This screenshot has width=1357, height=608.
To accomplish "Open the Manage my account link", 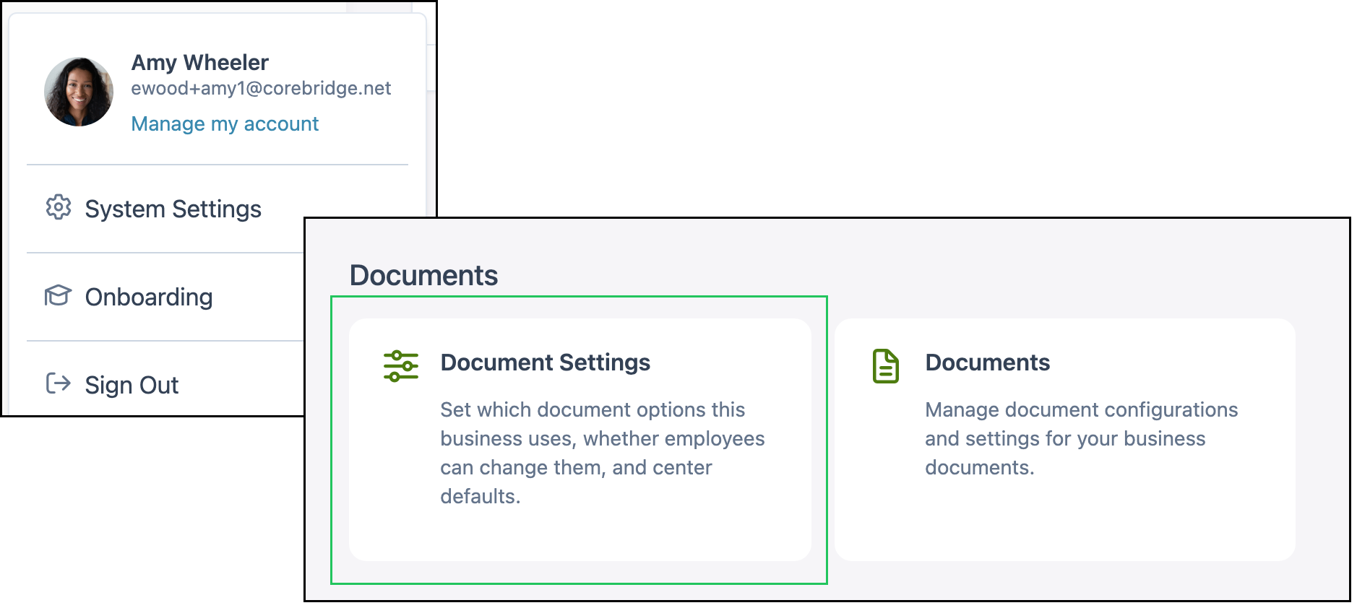I will click(x=225, y=124).
